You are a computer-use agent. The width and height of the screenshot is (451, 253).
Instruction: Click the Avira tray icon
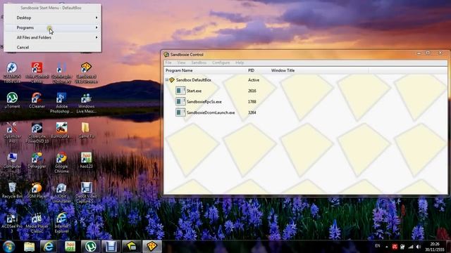pos(395,247)
